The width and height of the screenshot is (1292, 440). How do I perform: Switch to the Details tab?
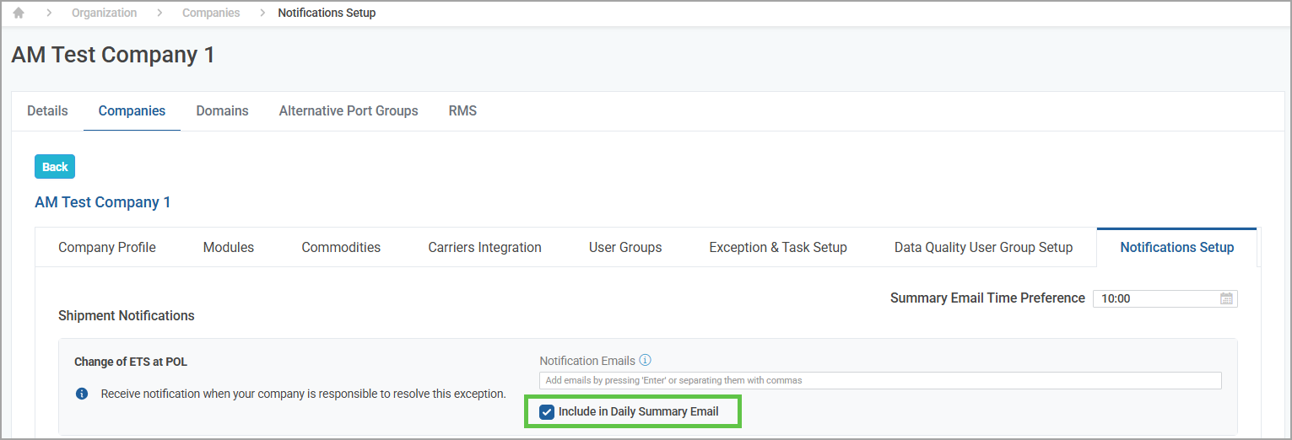click(x=47, y=110)
